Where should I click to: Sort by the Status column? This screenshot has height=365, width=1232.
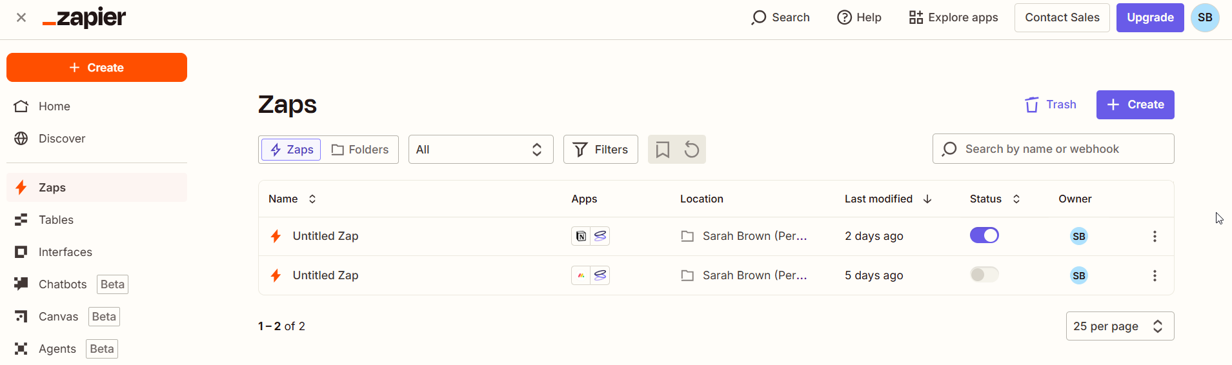995,199
